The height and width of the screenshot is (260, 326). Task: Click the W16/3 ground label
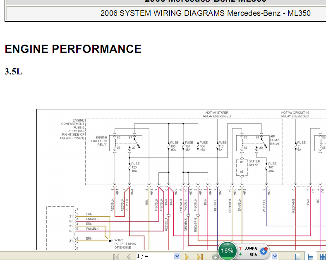(125, 244)
